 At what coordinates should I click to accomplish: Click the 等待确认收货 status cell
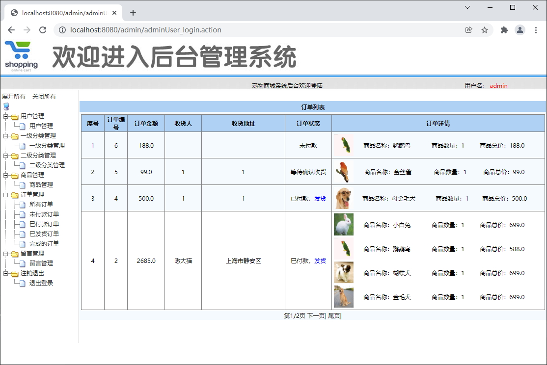click(308, 172)
